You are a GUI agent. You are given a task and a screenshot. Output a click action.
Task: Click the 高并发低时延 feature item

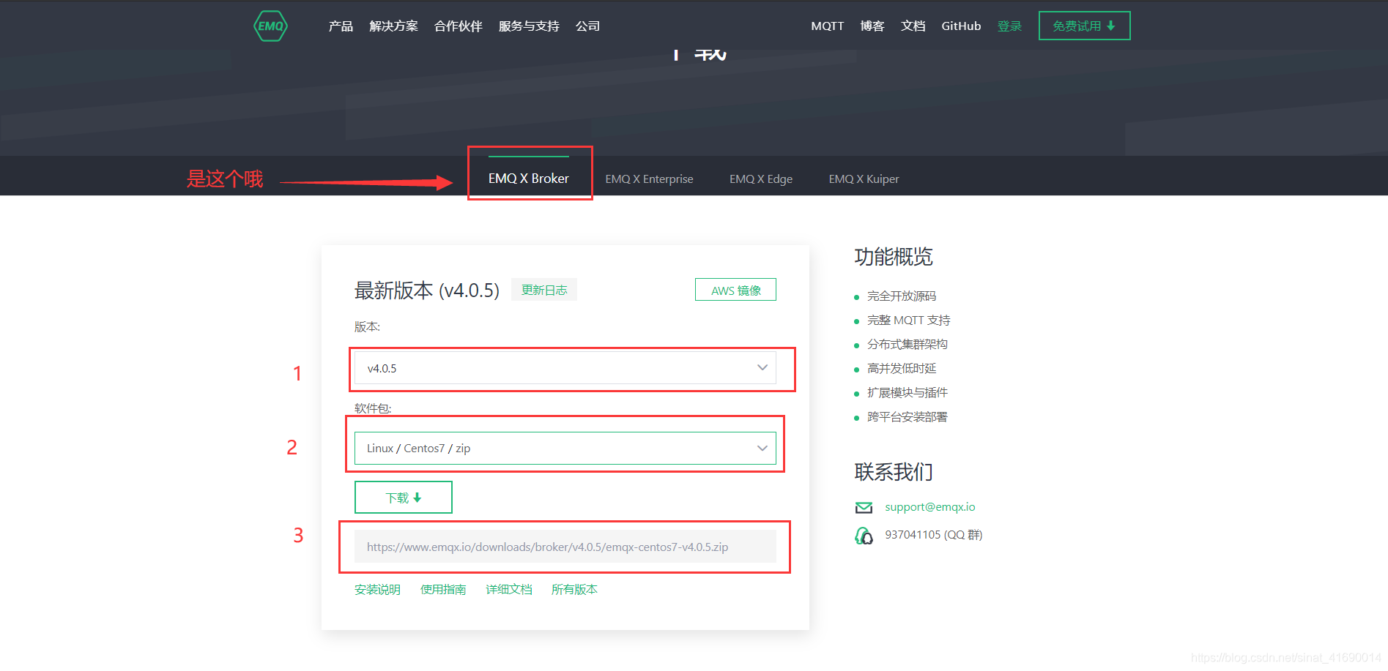pos(902,369)
